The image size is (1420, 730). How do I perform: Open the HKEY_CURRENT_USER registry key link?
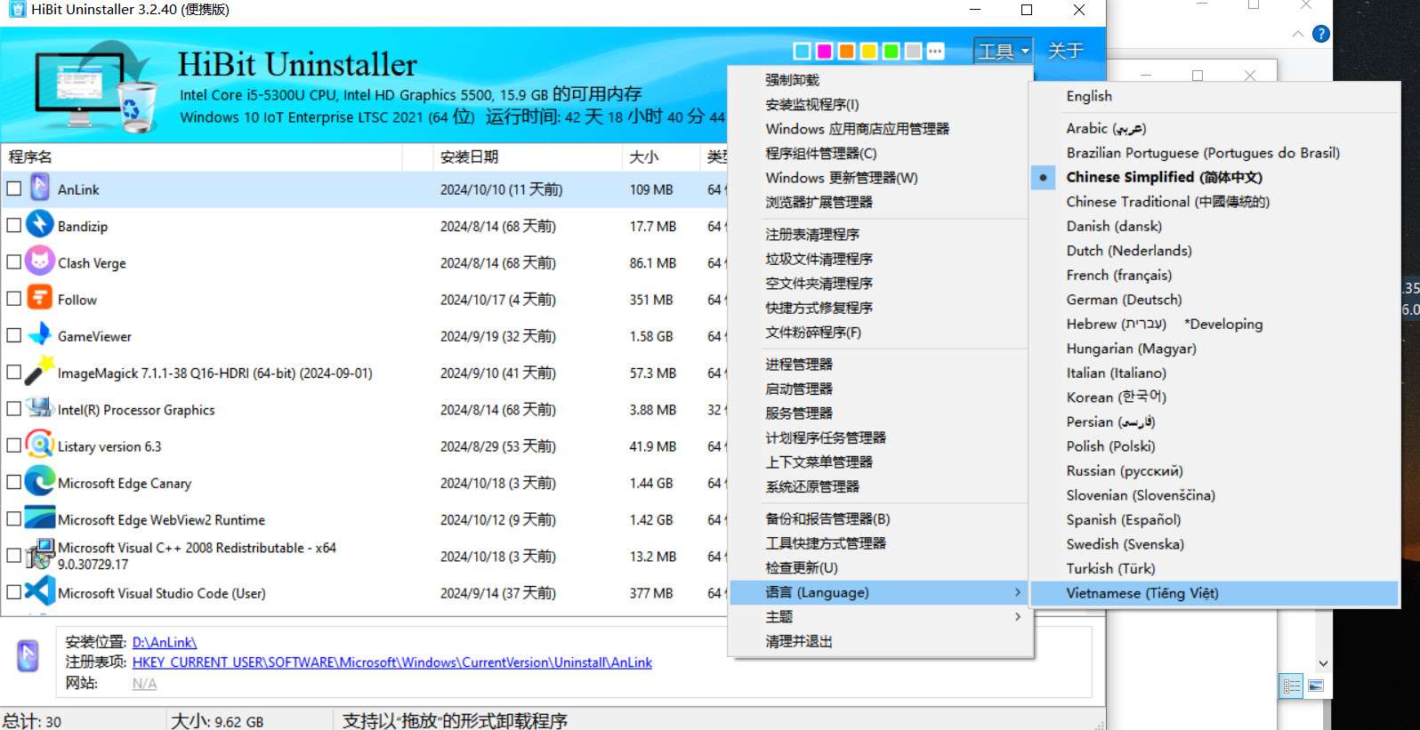[x=392, y=662]
